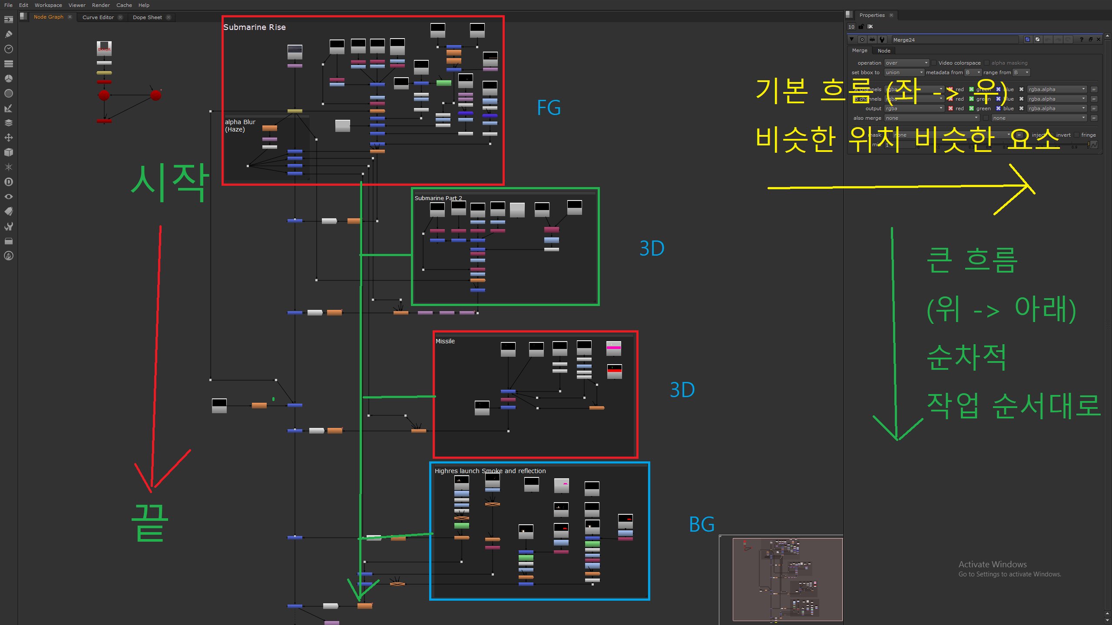Image resolution: width=1112 pixels, height=625 pixels.
Task: Click the Merge24 node wrench icon
Action: (882, 39)
